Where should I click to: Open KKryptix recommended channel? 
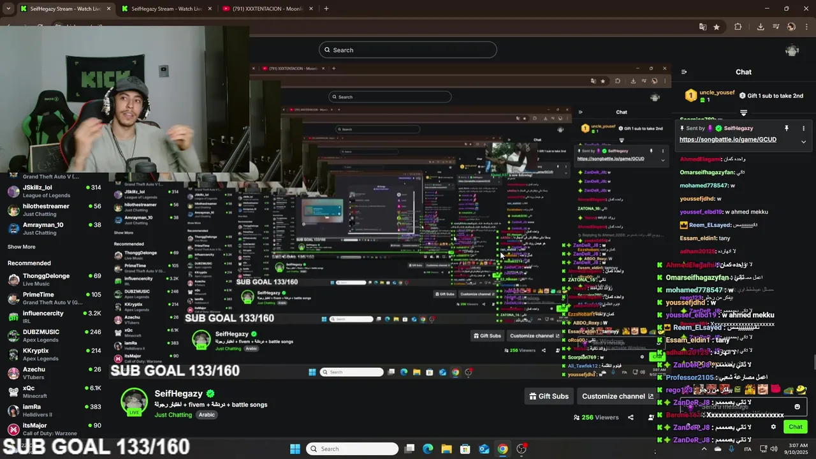(x=54, y=354)
